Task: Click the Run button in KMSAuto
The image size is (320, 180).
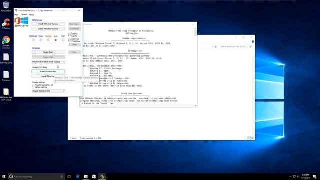Action: (x=74, y=52)
